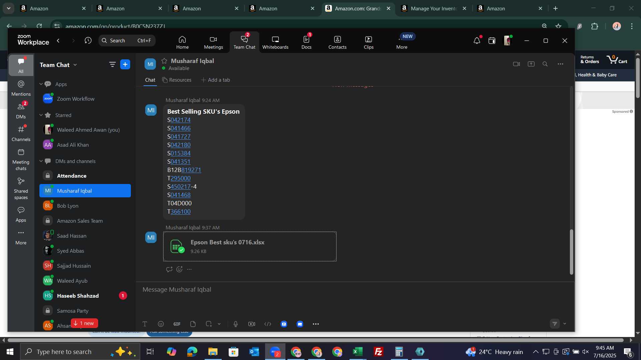
Task: Open the GIF picker
Action: tap(177, 324)
